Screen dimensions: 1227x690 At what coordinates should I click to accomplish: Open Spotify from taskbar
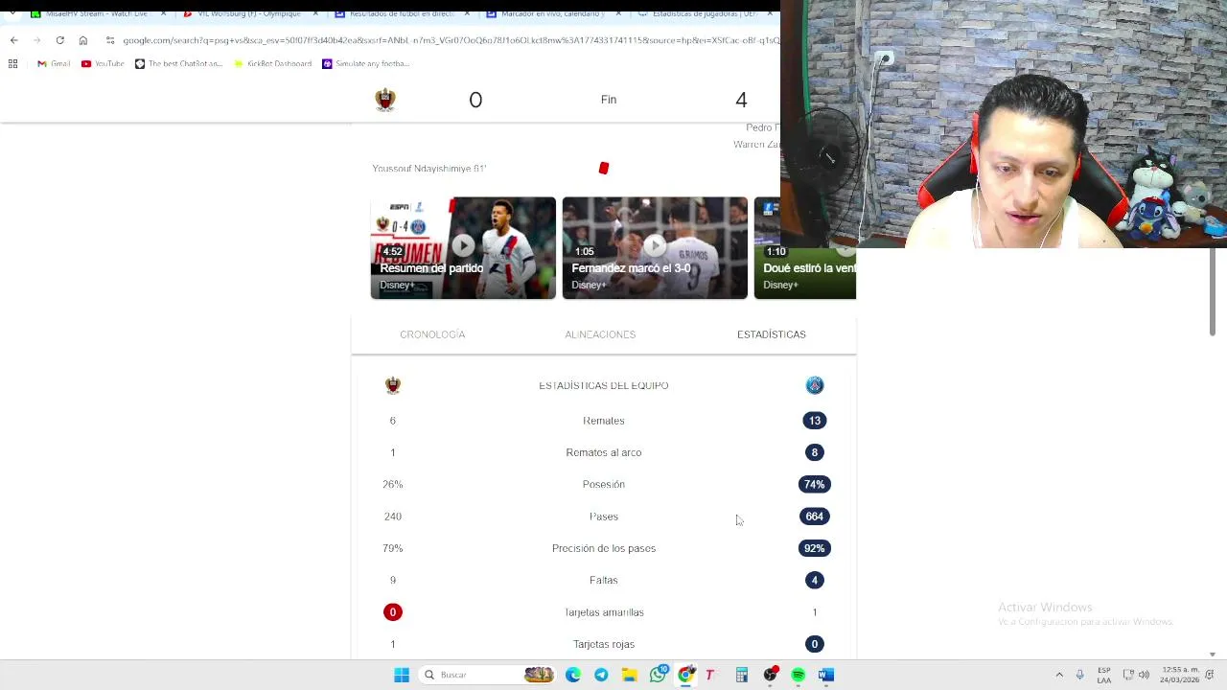click(799, 675)
